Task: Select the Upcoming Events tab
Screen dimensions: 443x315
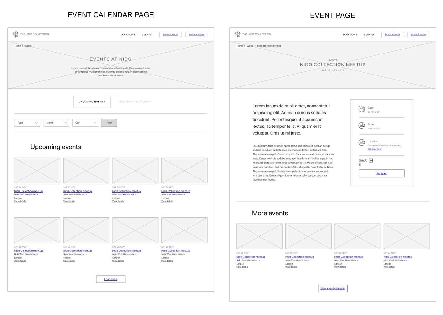Action: [92, 101]
